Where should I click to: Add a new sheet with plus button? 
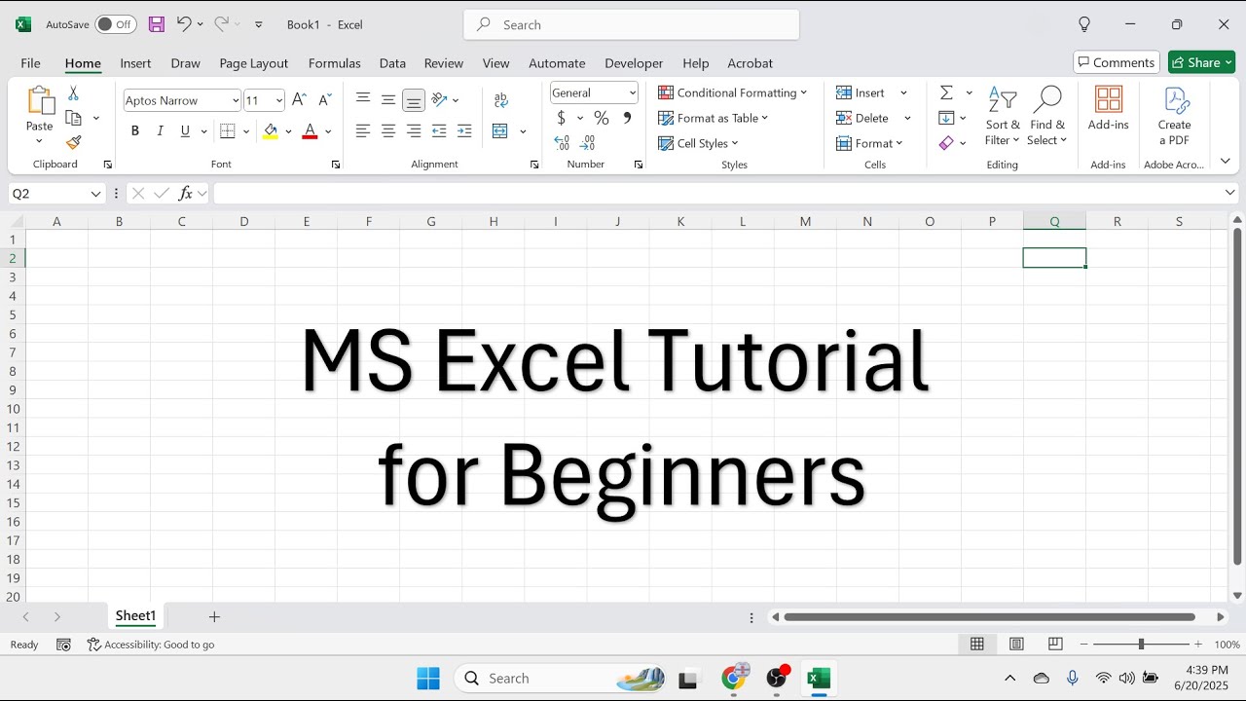tap(214, 616)
